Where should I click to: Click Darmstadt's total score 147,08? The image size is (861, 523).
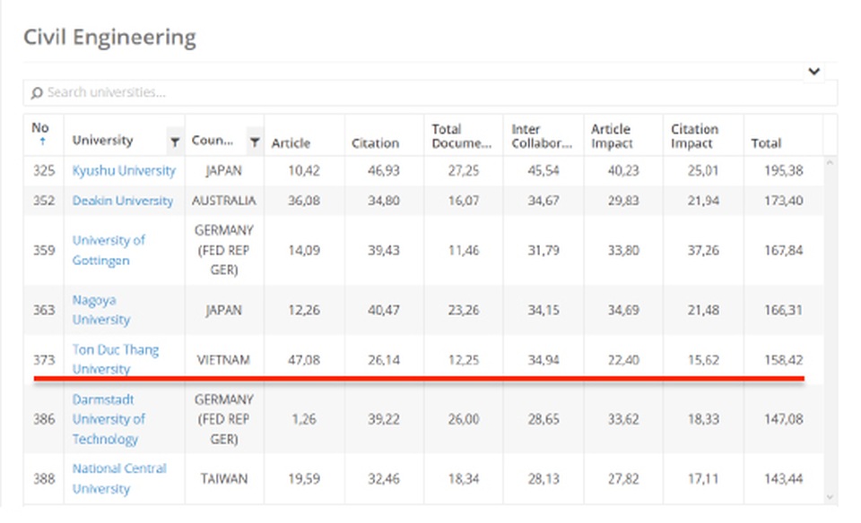784,419
